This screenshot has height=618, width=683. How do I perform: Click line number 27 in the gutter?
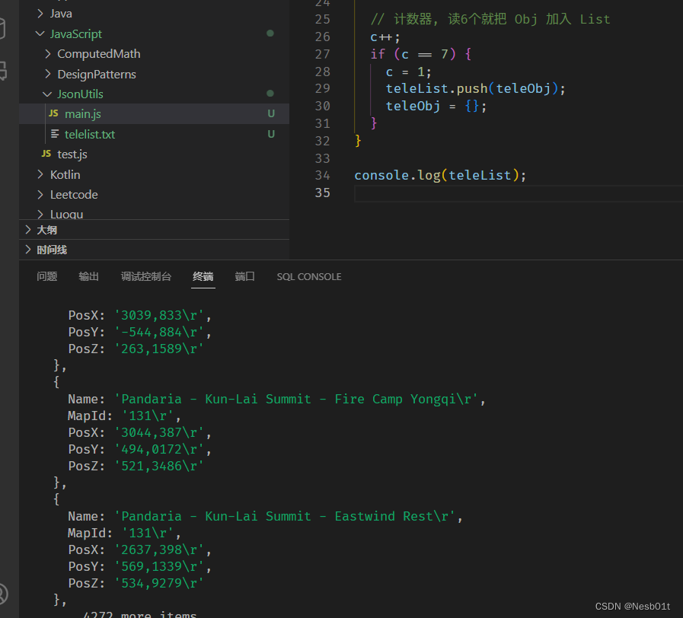(x=322, y=54)
